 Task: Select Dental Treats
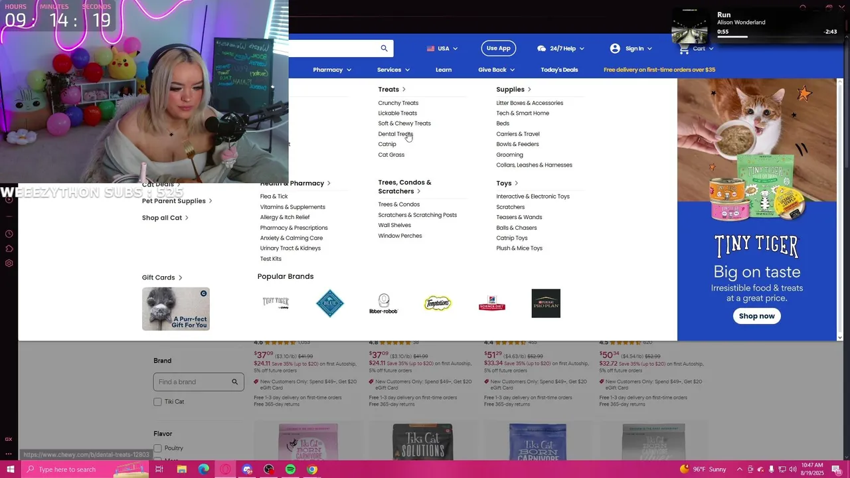point(395,134)
